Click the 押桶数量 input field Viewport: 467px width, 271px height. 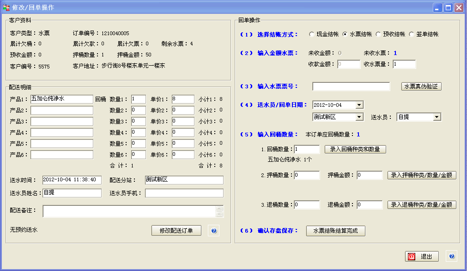tap(307, 175)
